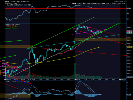Click the 5 Jul 10:00 time label
133x100 pixels.
click(x=32, y=80)
